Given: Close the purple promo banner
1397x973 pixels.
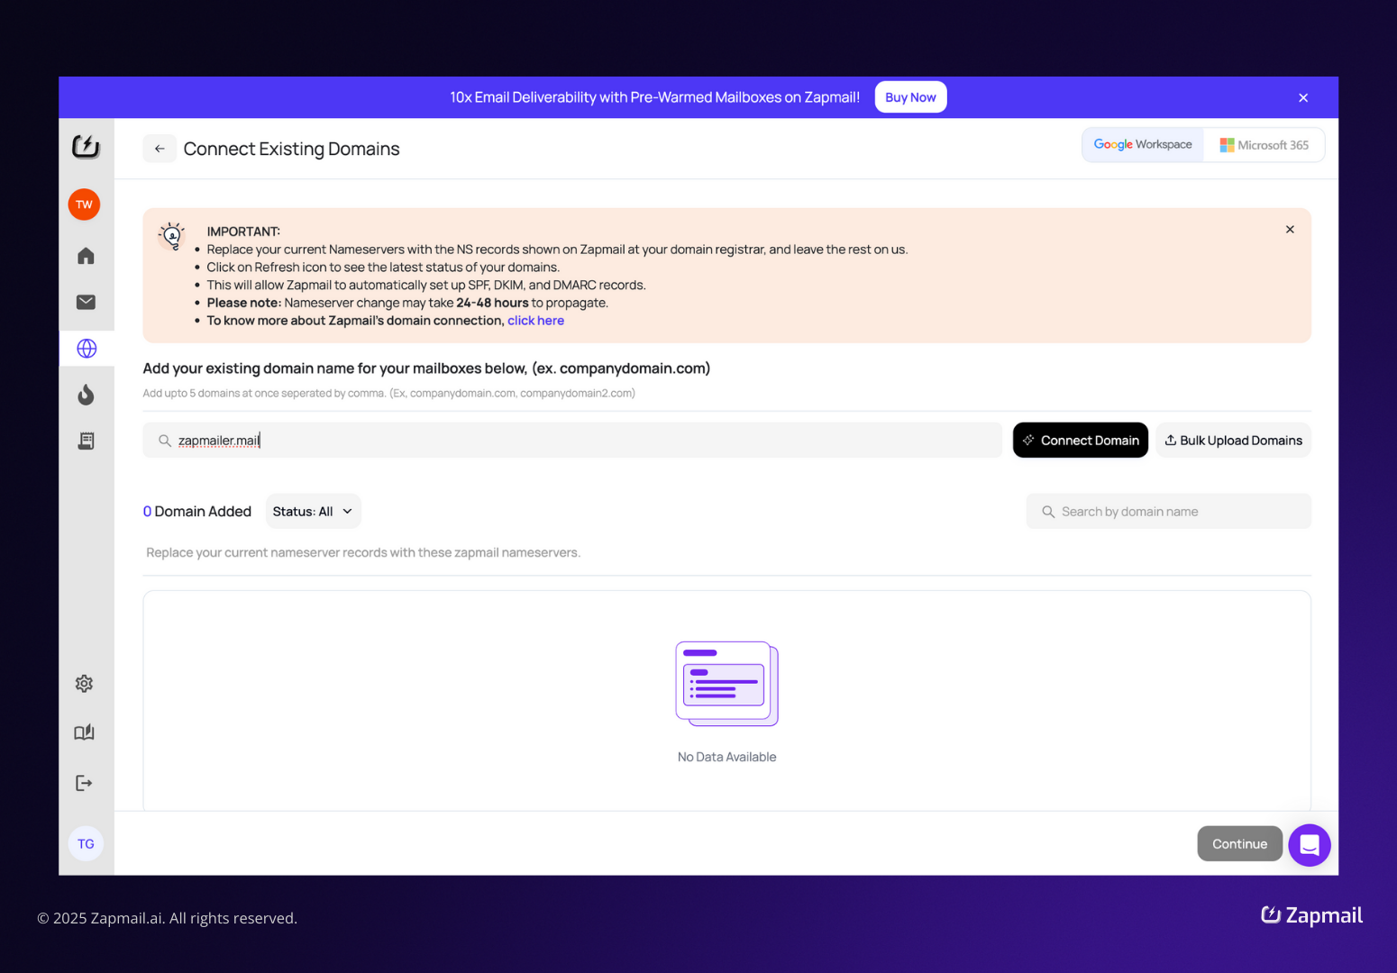Looking at the screenshot, I should [1303, 98].
